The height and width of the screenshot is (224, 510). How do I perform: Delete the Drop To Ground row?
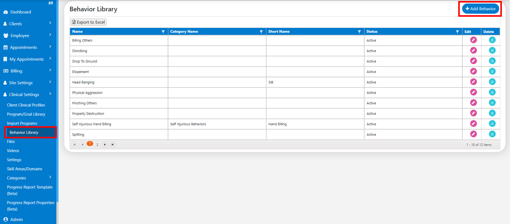(492, 61)
